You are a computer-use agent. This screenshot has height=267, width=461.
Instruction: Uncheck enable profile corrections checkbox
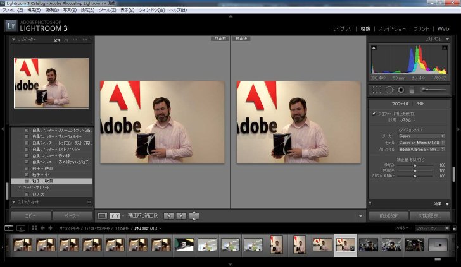[x=374, y=113]
